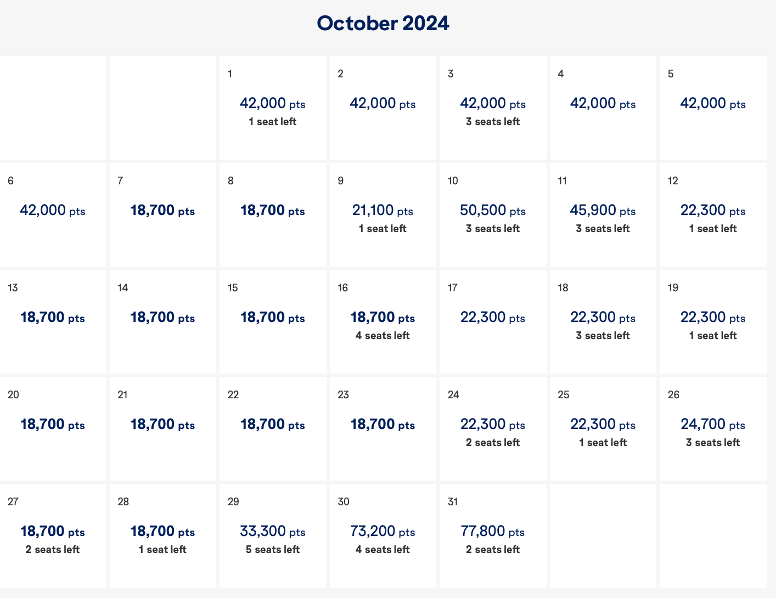The height and width of the screenshot is (598, 776).
Task: Select October 30 priced 73,200 pts
Action: point(383,535)
